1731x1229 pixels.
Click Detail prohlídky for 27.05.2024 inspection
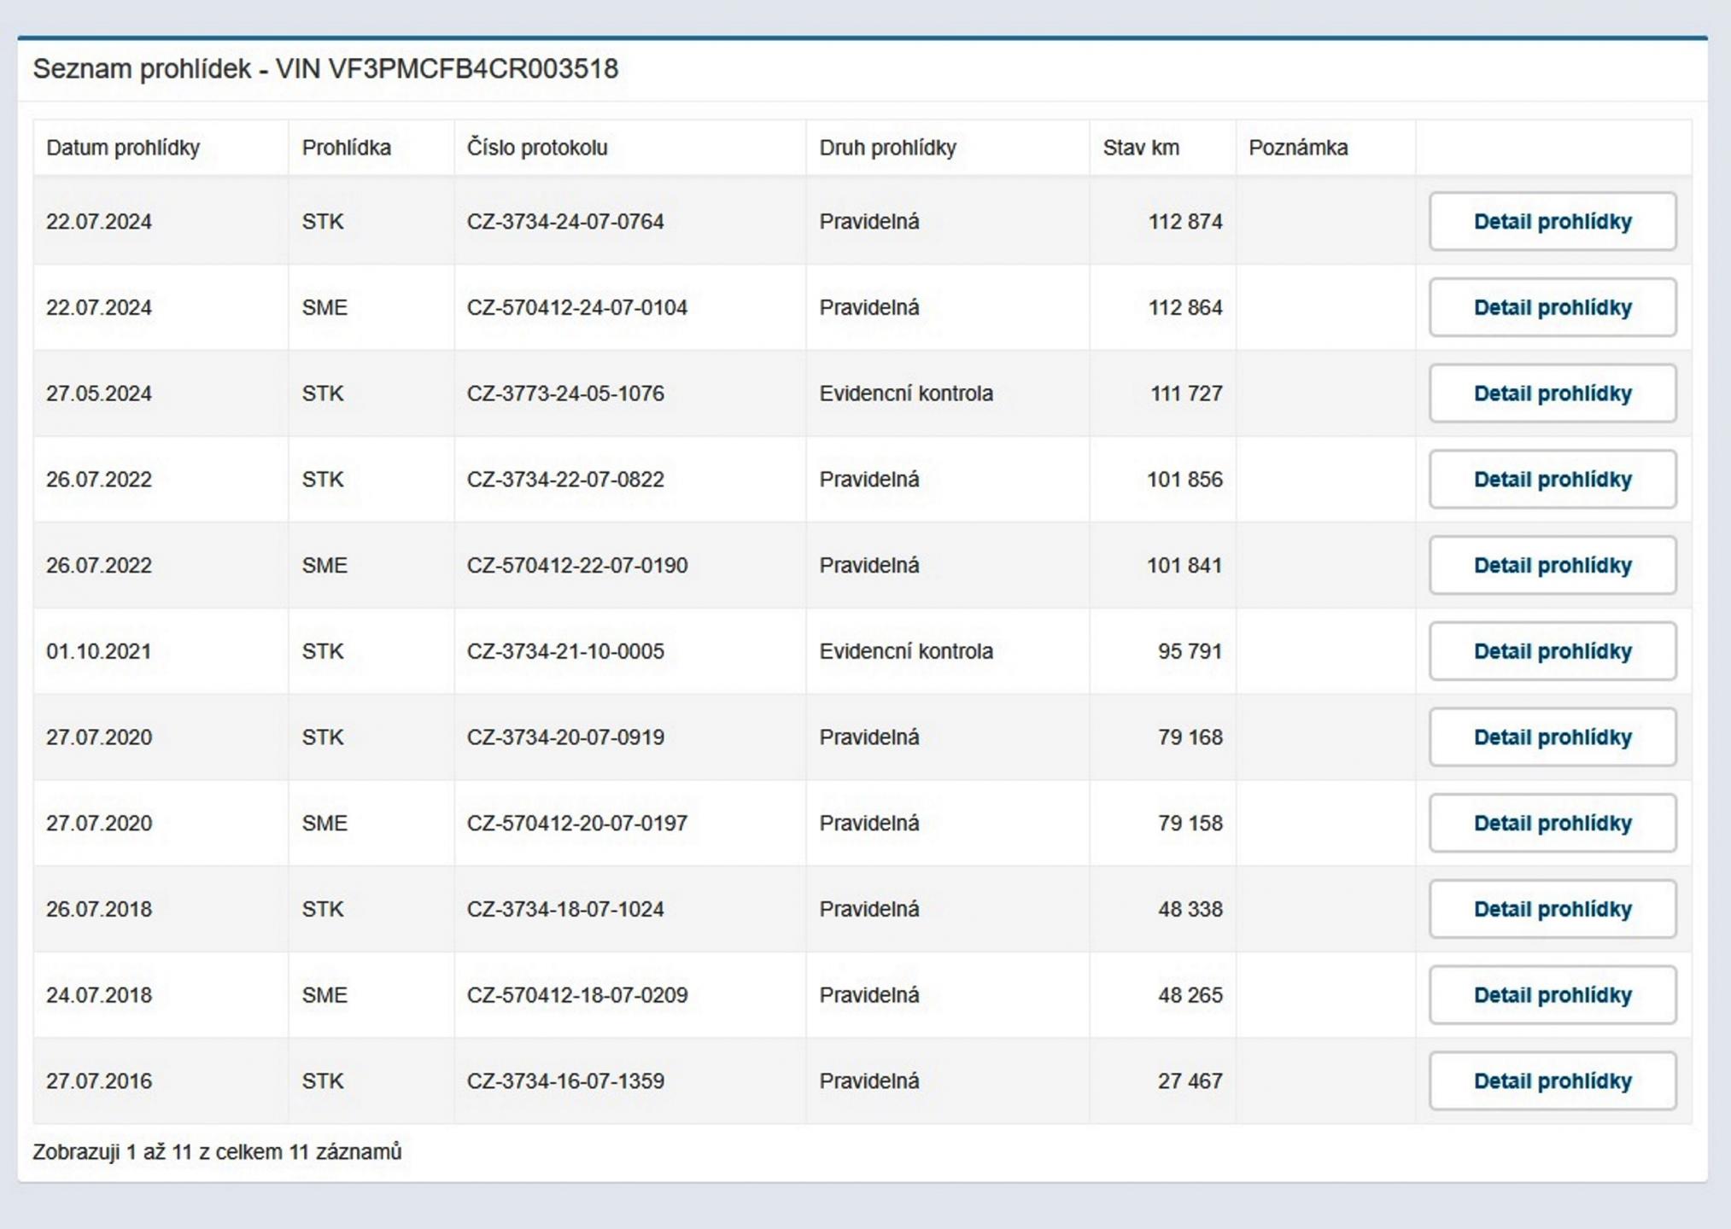(x=1552, y=393)
